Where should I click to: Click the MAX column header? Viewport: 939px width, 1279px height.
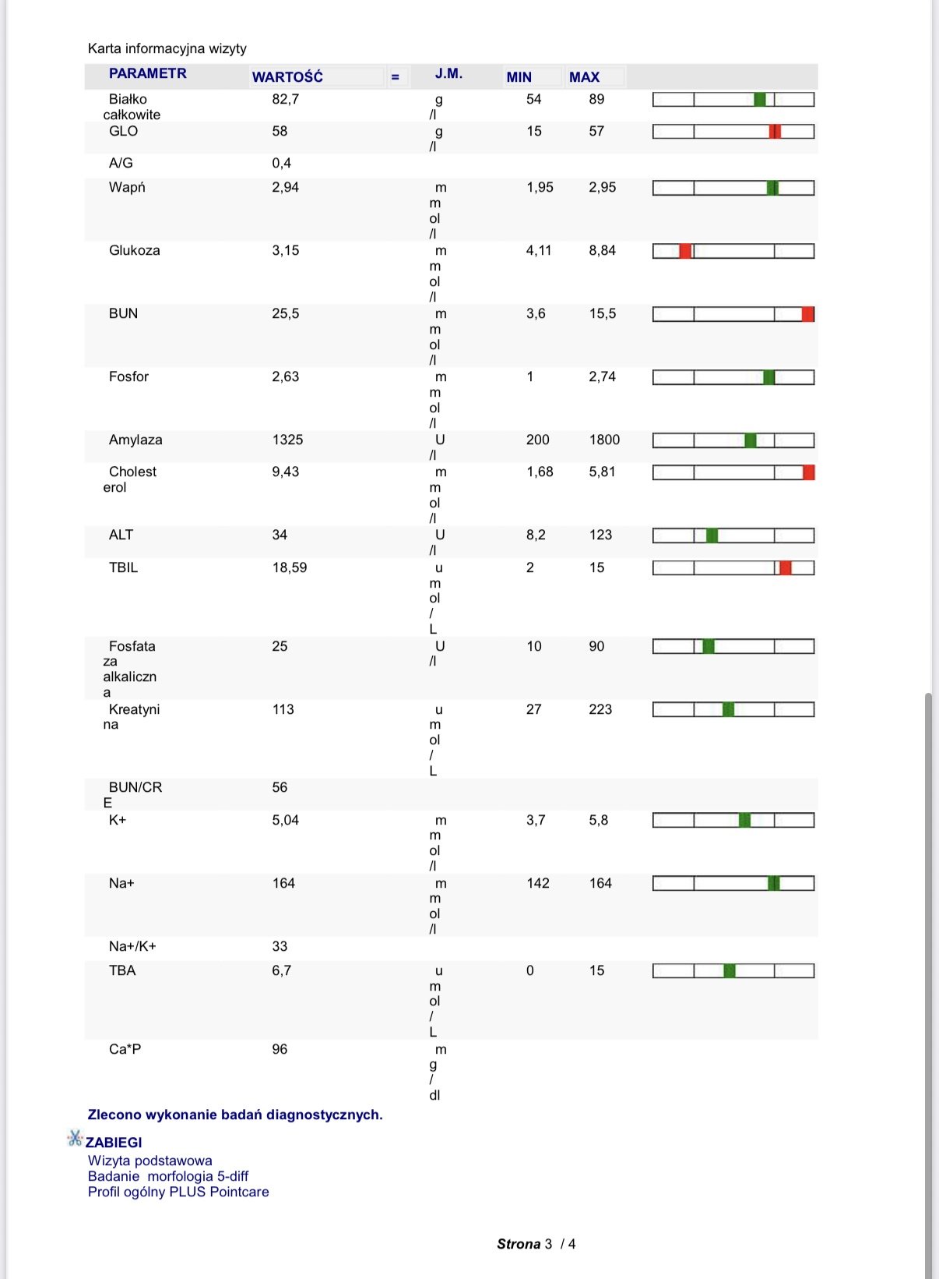(585, 76)
